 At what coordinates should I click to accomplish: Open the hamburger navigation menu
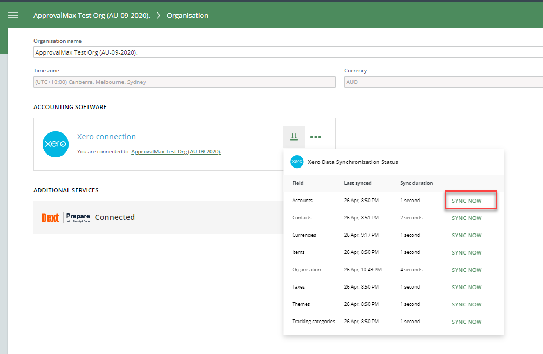pos(13,15)
